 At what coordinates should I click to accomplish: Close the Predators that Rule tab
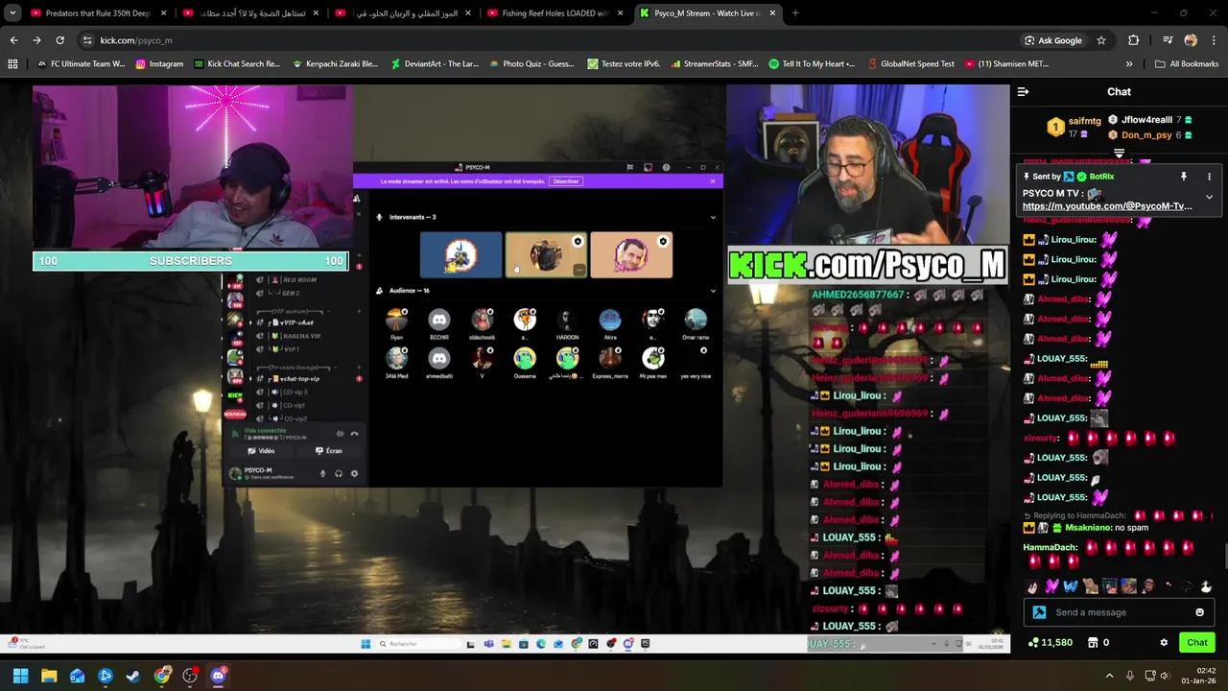click(164, 13)
